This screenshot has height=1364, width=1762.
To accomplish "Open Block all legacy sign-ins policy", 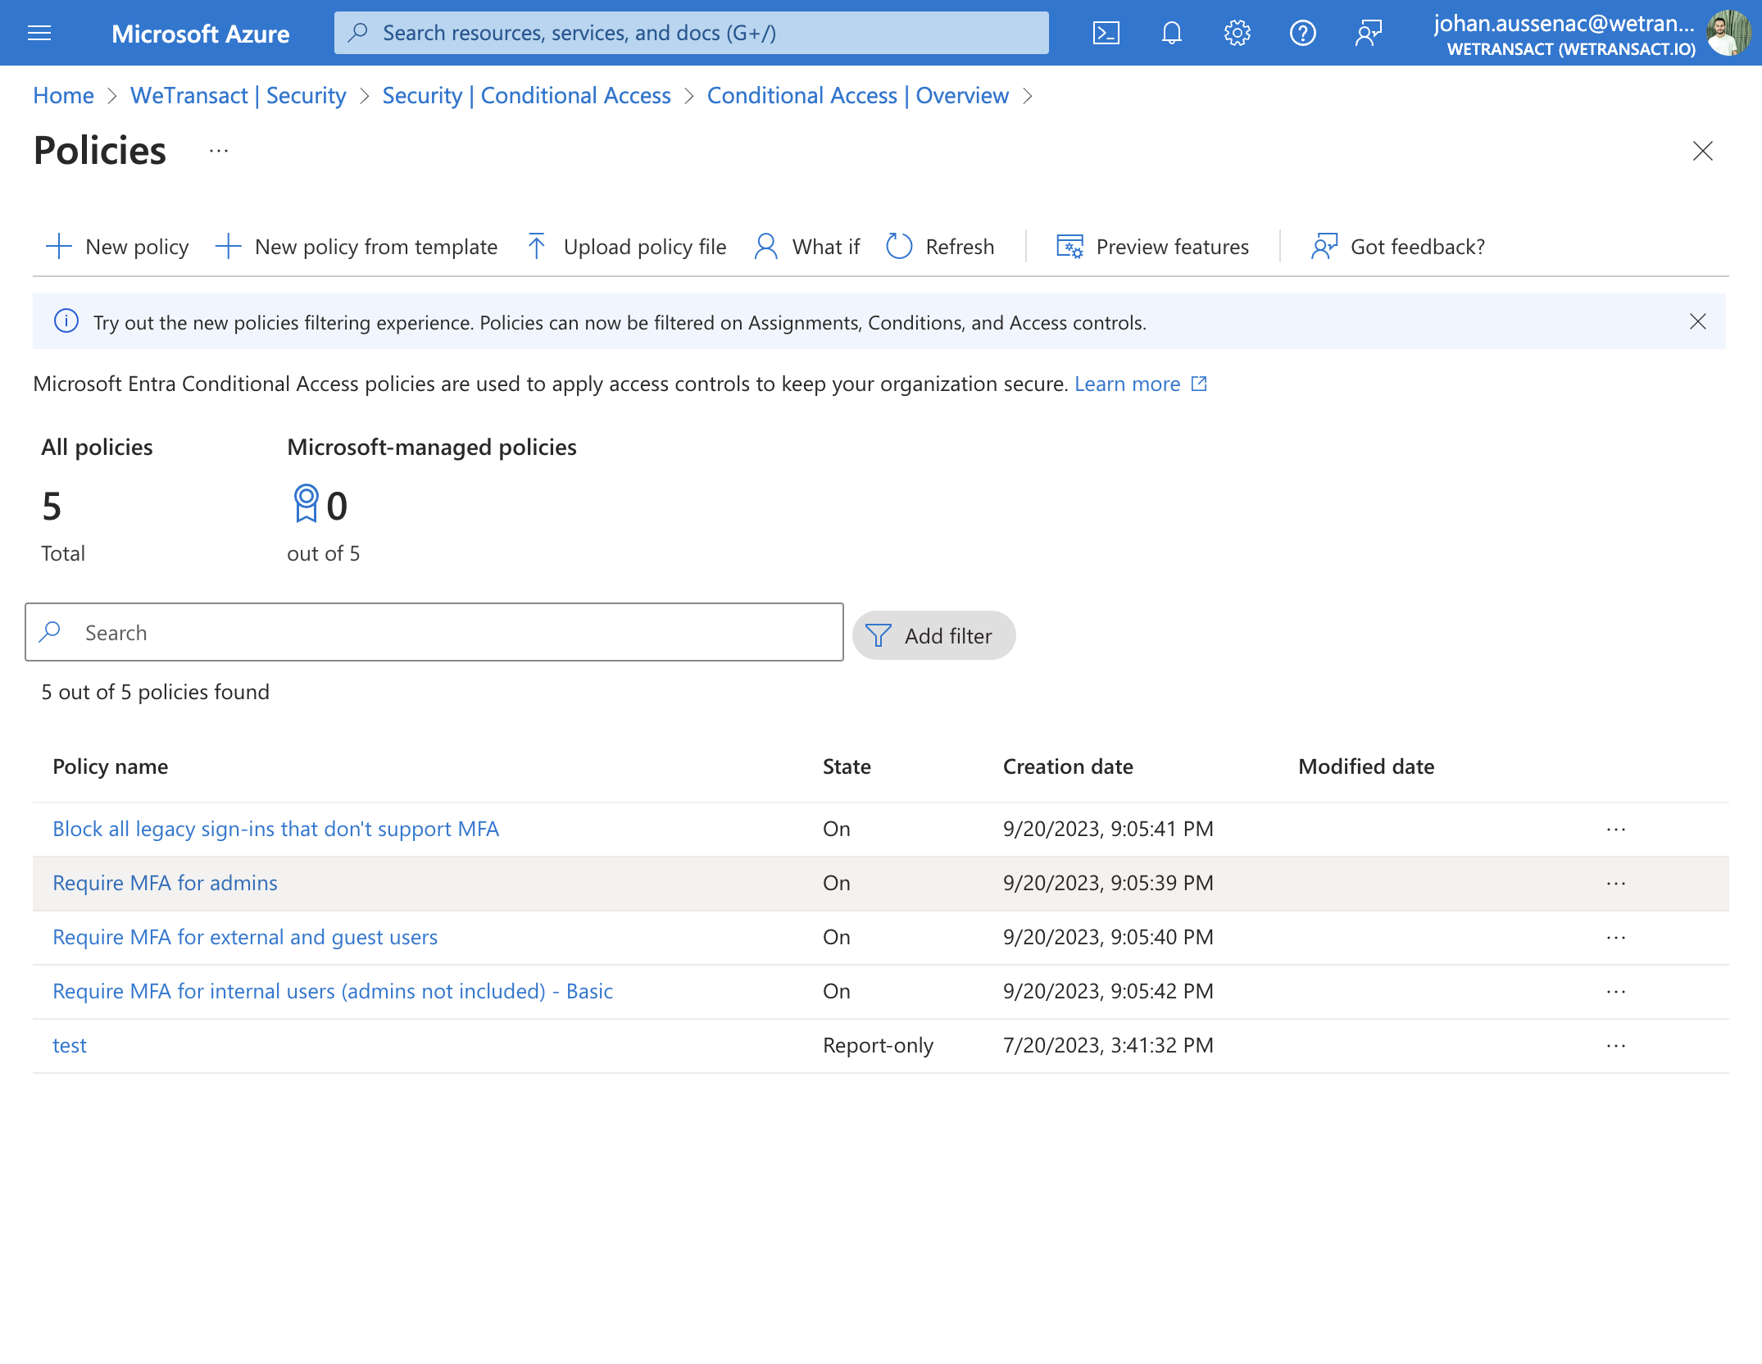I will [x=276, y=829].
